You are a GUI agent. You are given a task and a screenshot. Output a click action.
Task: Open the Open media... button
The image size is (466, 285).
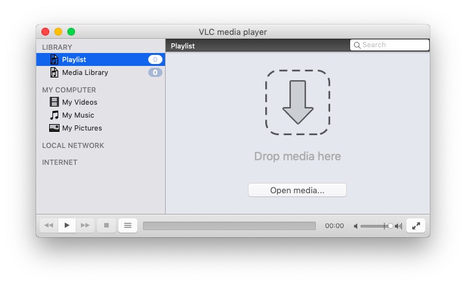(297, 190)
